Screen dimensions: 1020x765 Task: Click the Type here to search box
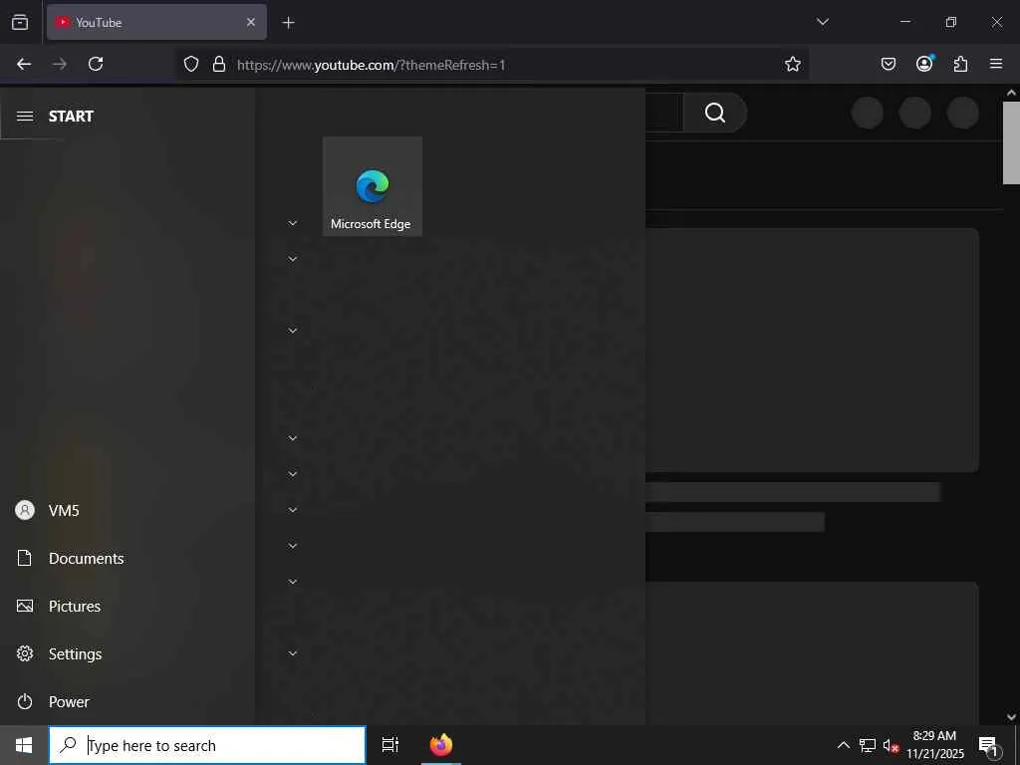click(x=207, y=745)
